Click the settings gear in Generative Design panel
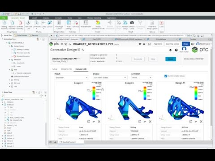This screenshot has height=161, width=215. tap(170, 50)
